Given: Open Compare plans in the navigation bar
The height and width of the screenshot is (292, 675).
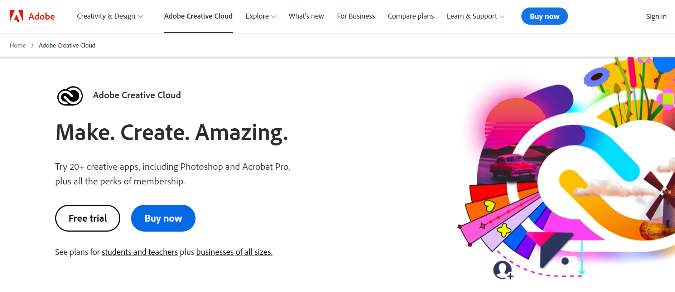Looking at the screenshot, I should [410, 16].
